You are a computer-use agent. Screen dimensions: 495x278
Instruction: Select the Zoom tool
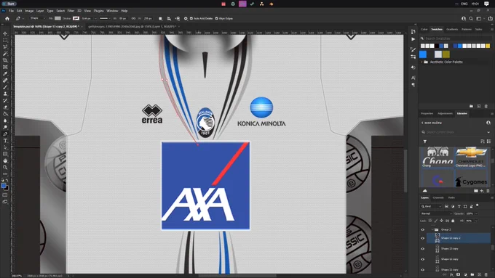point(5,167)
